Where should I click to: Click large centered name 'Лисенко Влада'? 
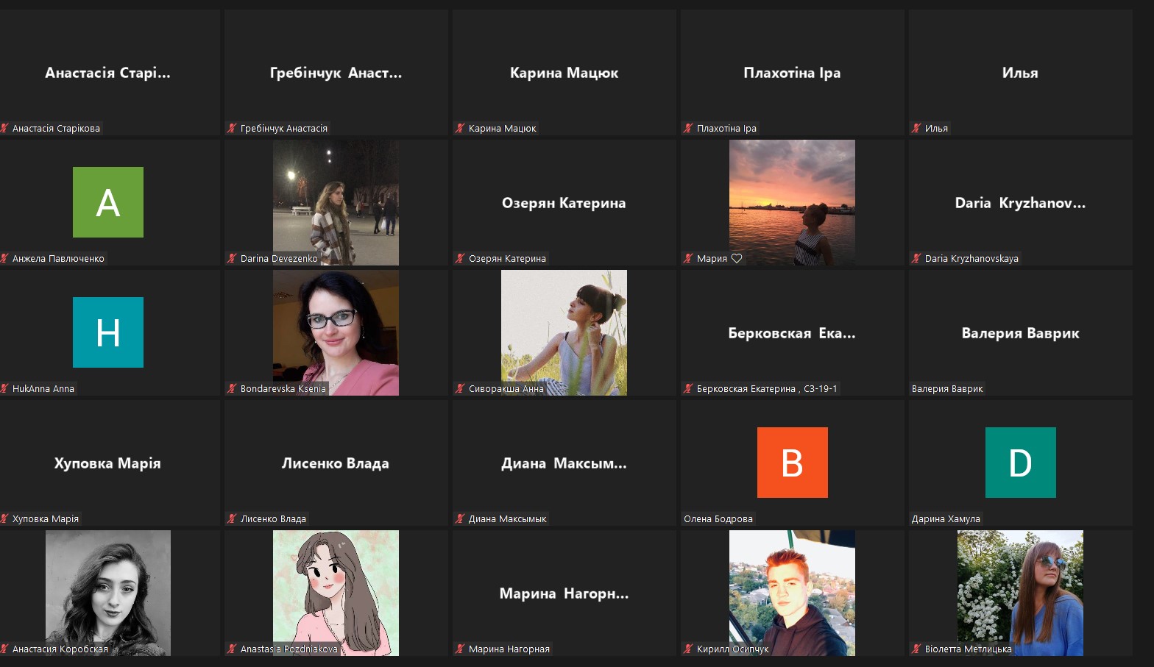point(336,463)
